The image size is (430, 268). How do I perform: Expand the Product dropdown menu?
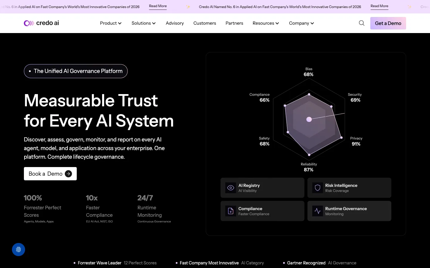[x=110, y=23]
